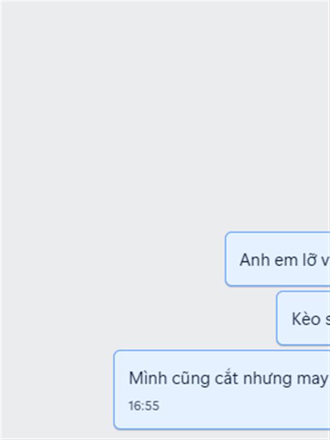The width and height of the screenshot is (330, 440).
Task: Click the gray gap below the 16:55 message bubble
Action: click(x=165, y=434)
